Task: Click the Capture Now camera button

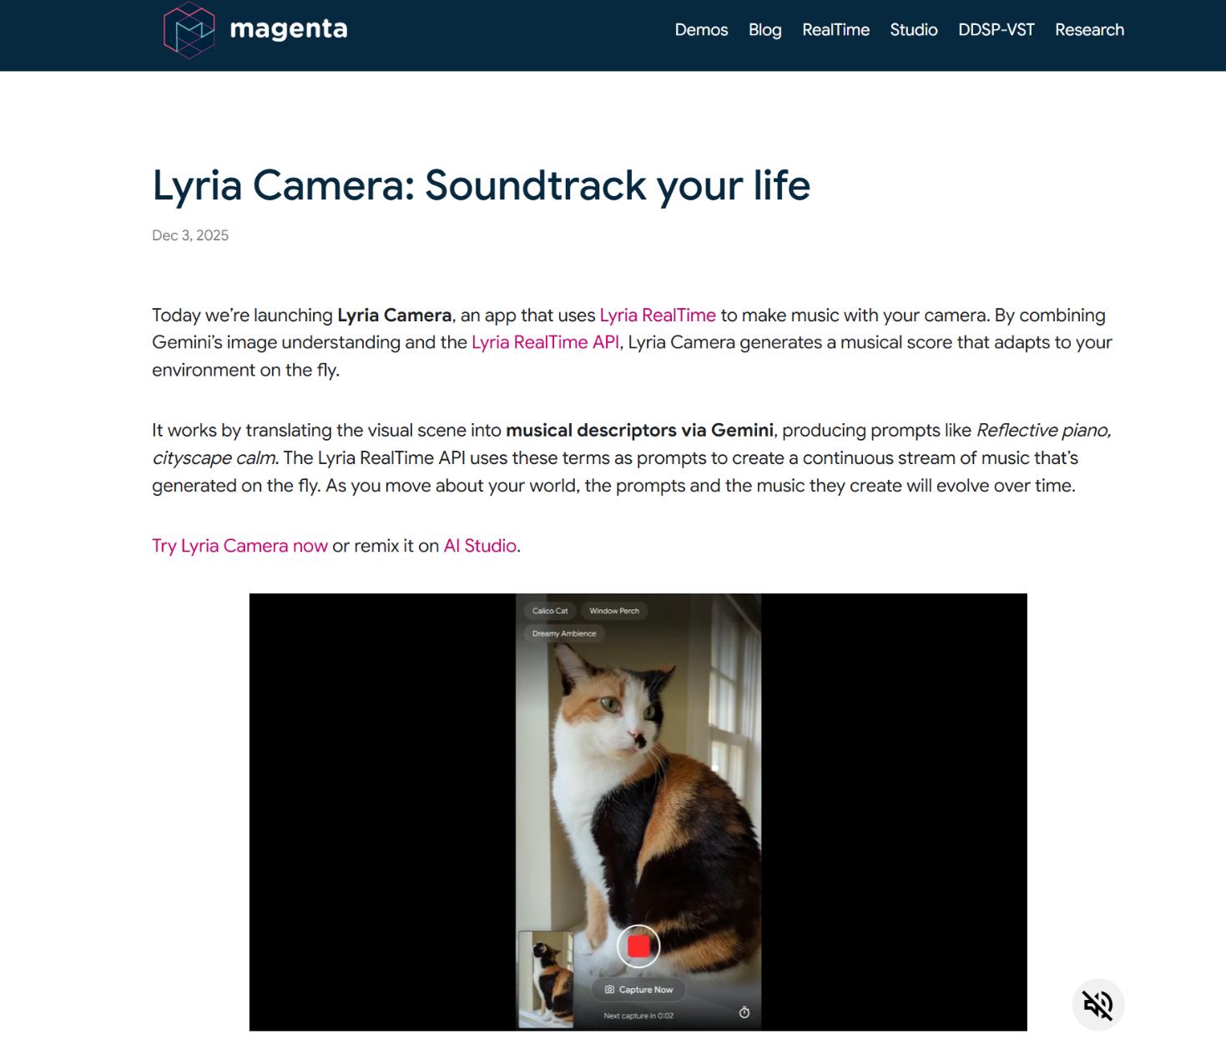Action: click(638, 989)
